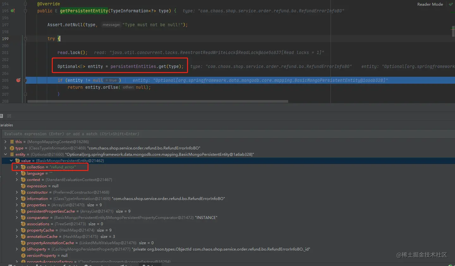Click the field icon beside 'information'
Viewport: 455px width, 266px height.
23,199
